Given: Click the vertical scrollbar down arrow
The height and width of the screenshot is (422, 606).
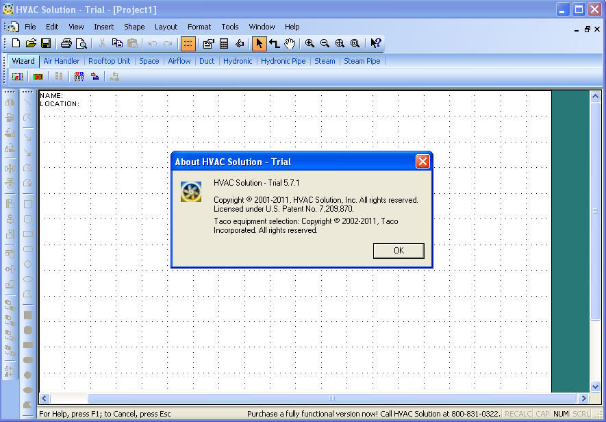Looking at the screenshot, I should pyautogui.click(x=595, y=386).
